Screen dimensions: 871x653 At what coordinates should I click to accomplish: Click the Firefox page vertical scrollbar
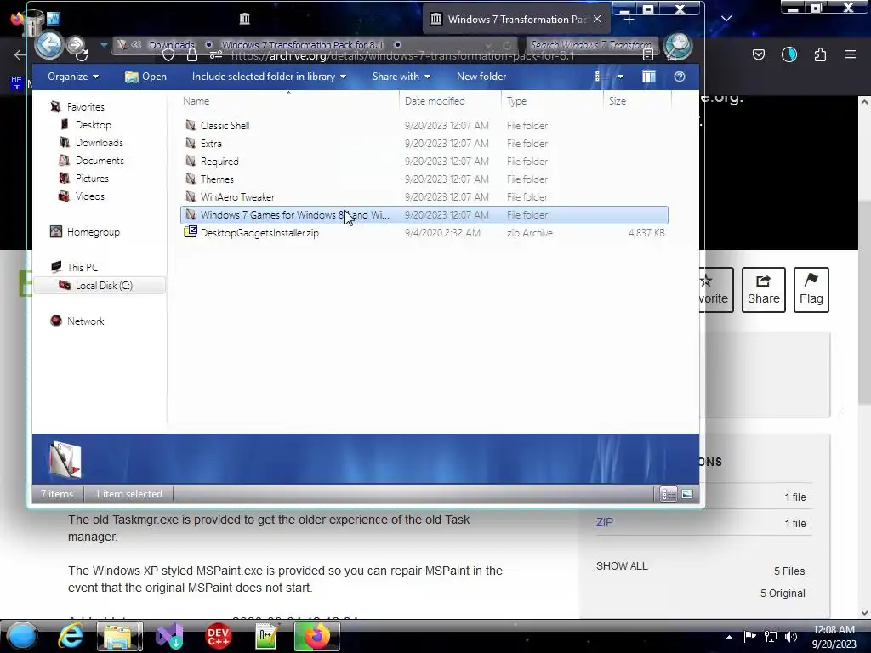click(864, 303)
